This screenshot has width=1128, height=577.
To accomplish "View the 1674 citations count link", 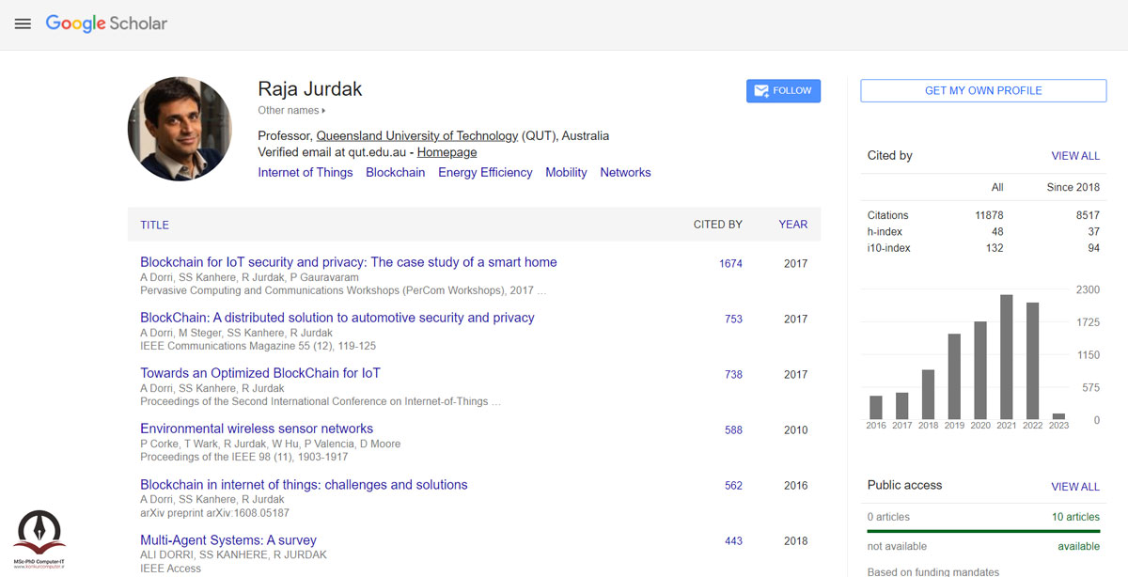I will [x=730, y=264].
